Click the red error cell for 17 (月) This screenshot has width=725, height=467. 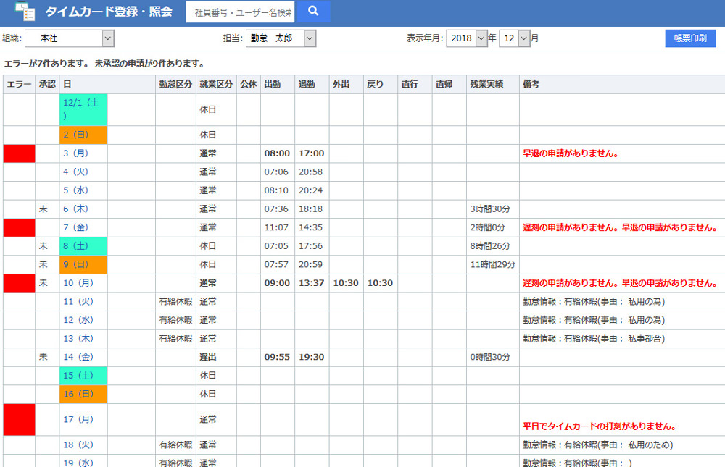19,420
